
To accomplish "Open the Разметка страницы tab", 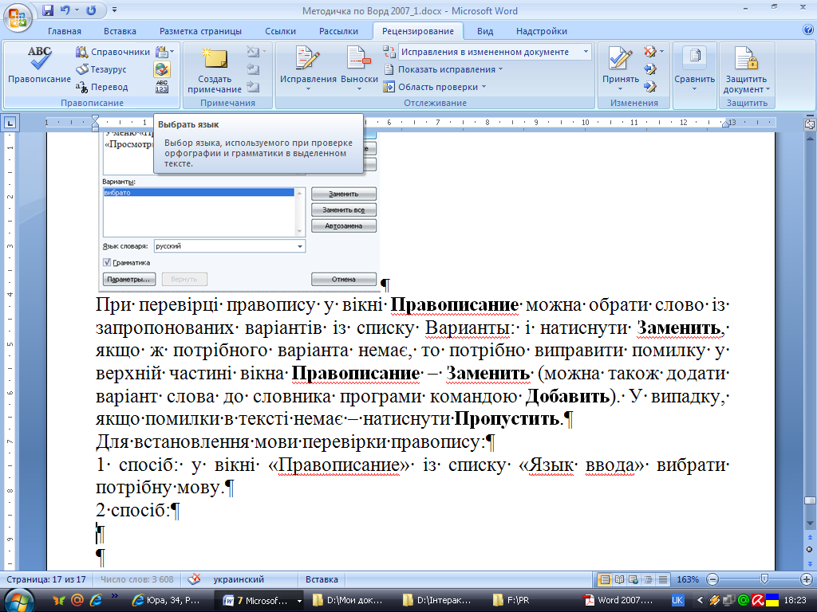I will click(200, 31).
